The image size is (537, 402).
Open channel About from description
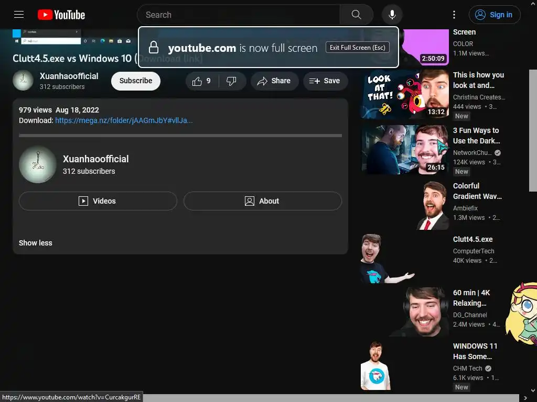[x=262, y=201]
